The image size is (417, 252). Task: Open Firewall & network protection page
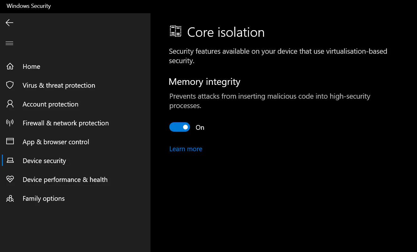66,123
